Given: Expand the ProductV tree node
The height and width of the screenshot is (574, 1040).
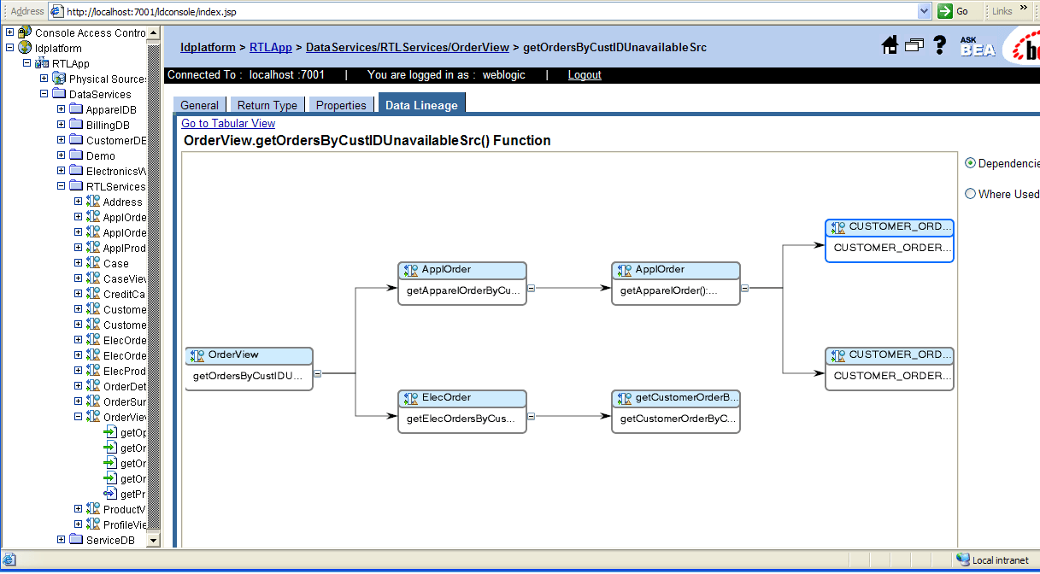Looking at the screenshot, I should coord(79,509).
